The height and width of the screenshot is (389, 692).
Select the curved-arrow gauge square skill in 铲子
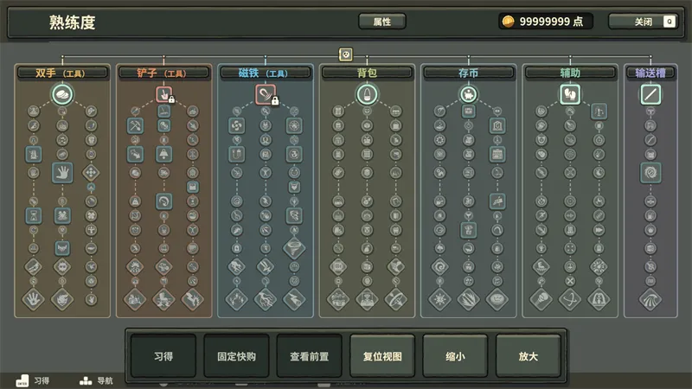(x=163, y=201)
